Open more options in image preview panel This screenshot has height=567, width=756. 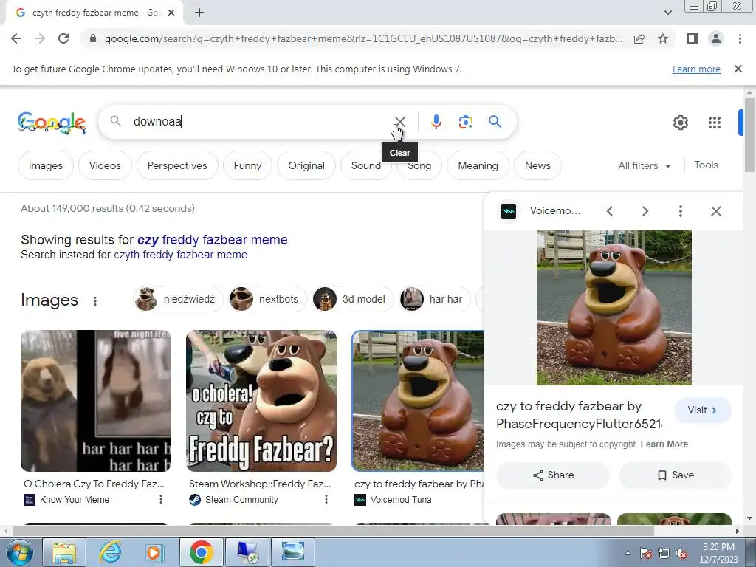coord(680,211)
